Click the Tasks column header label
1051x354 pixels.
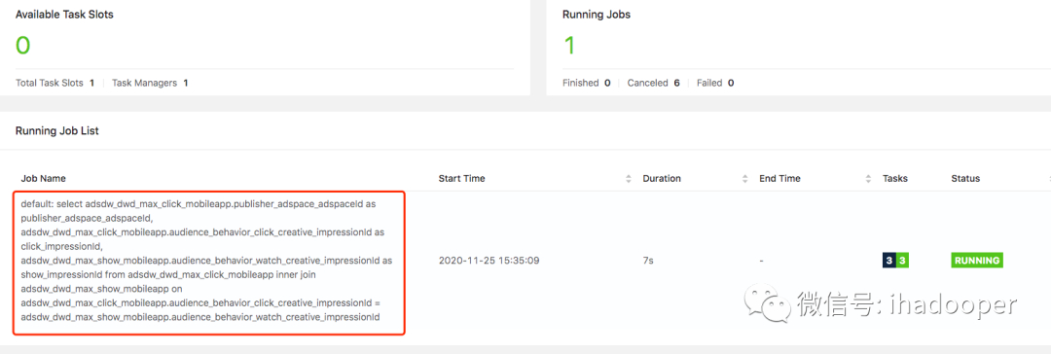pyautogui.click(x=895, y=178)
